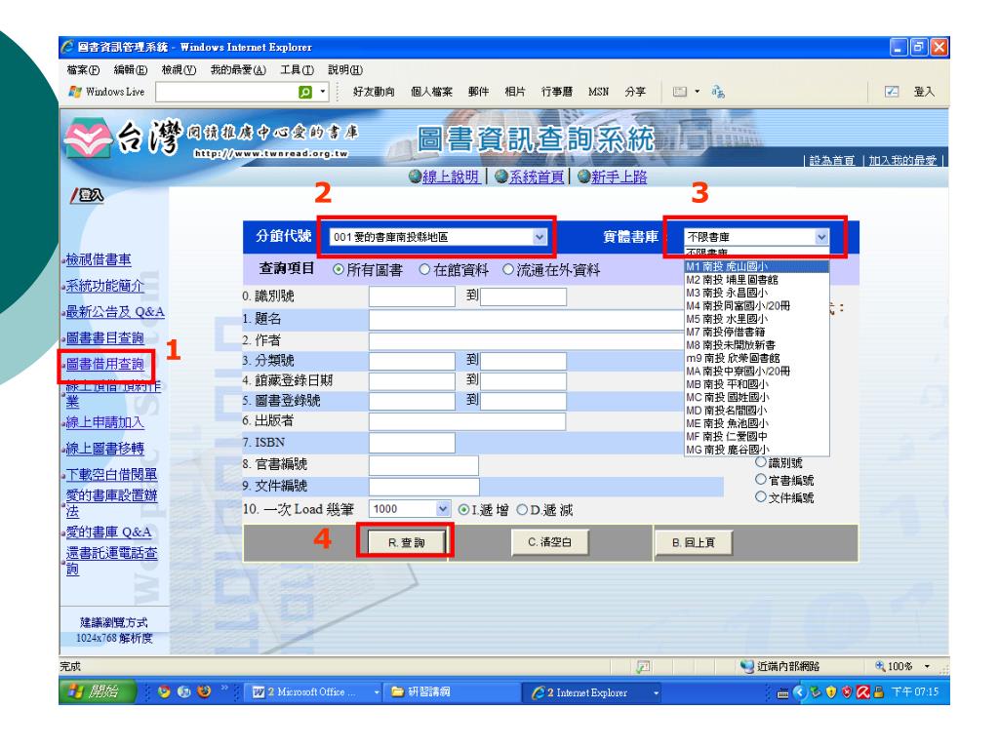
Task: Open the 編輯 menu
Action: pos(130,70)
